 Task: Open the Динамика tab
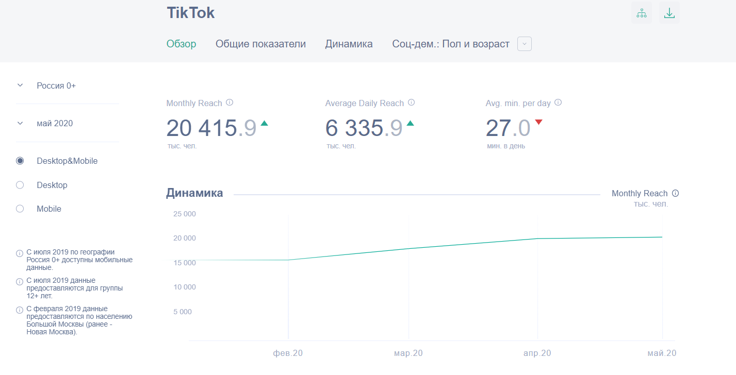pos(349,44)
